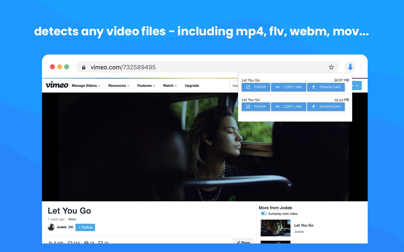The height and width of the screenshot is (252, 404).
Task: Click the 'More from Jodeb' heading
Action: [x=276, y=208]
